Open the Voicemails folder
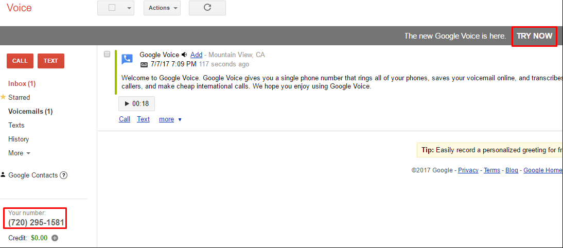563x248 pixels. pos(30,111)
